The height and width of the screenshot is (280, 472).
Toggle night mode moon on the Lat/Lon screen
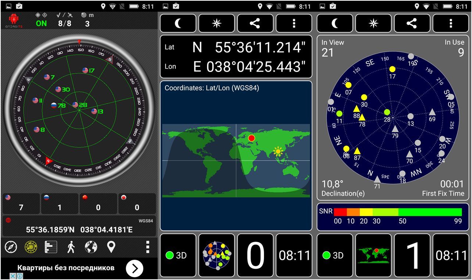click(x=178, y=23)
